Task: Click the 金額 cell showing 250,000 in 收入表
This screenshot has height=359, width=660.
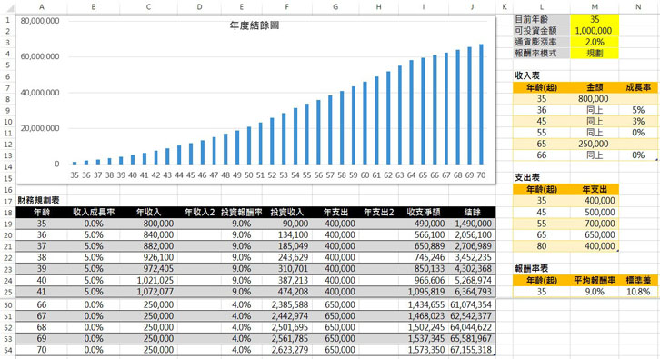Action: [595, 144]
